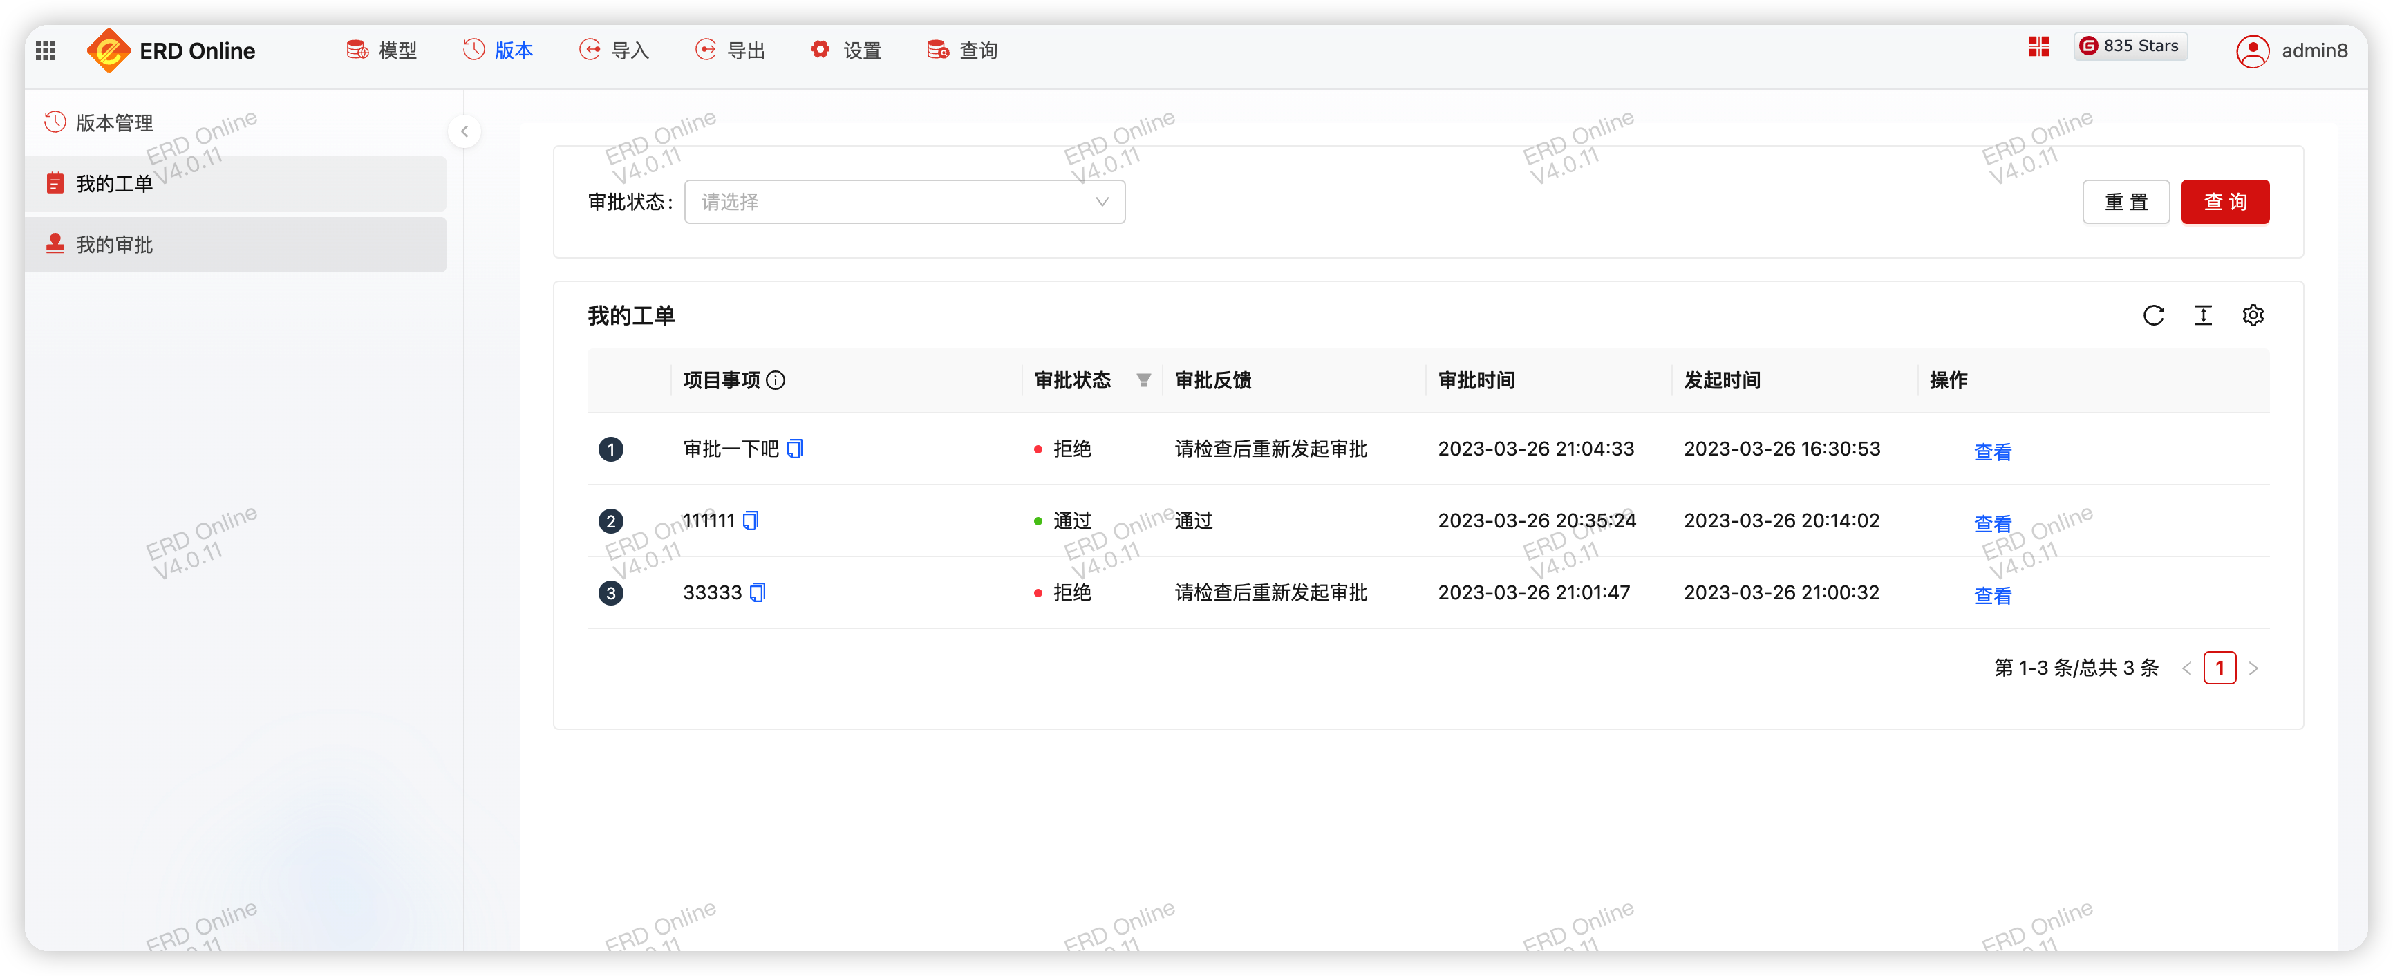Copy the 审批一下吧 item text

[x=795, y=449]
